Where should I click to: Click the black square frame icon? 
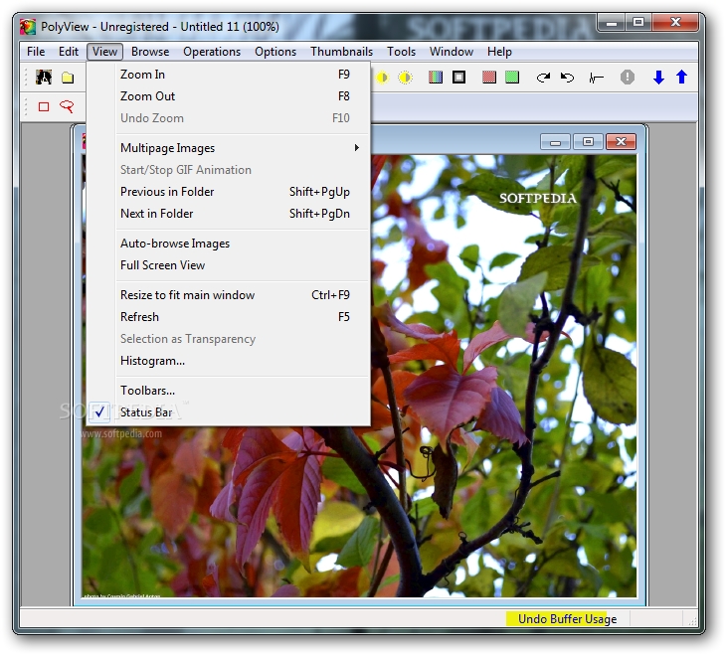tap(458, 78)
